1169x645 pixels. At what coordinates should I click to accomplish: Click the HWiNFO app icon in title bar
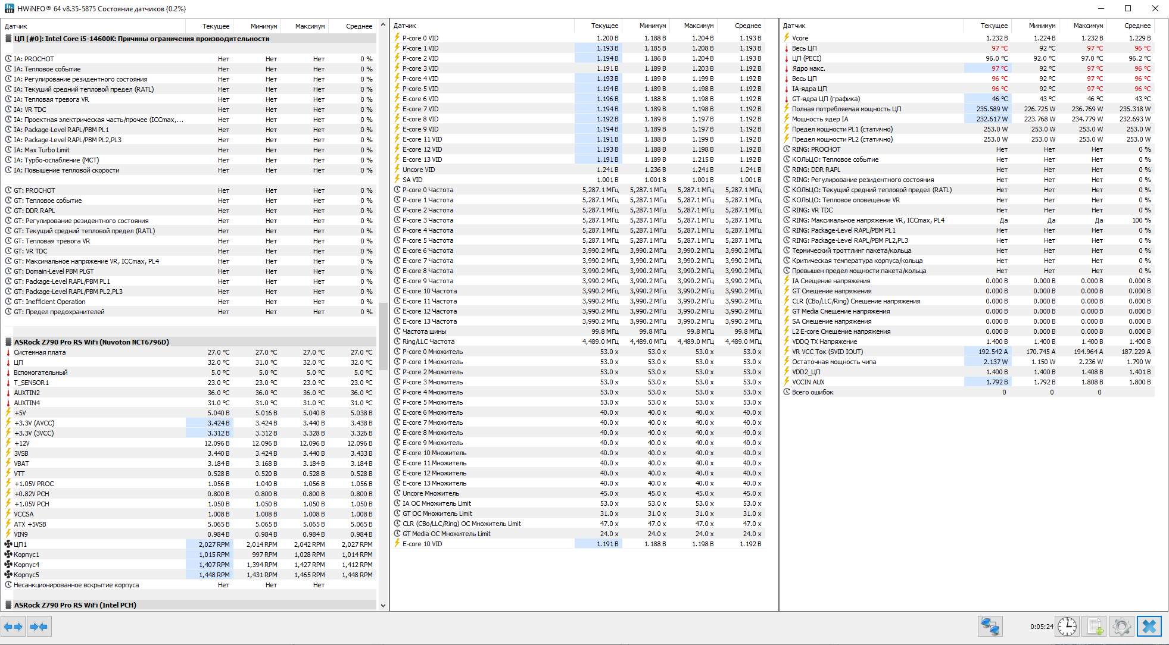pos(9,8)
